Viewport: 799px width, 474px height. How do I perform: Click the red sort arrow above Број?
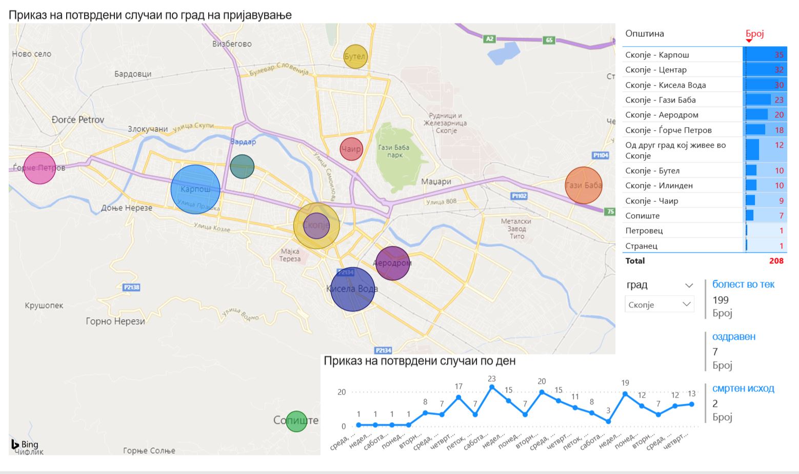[x=749, y=41]
